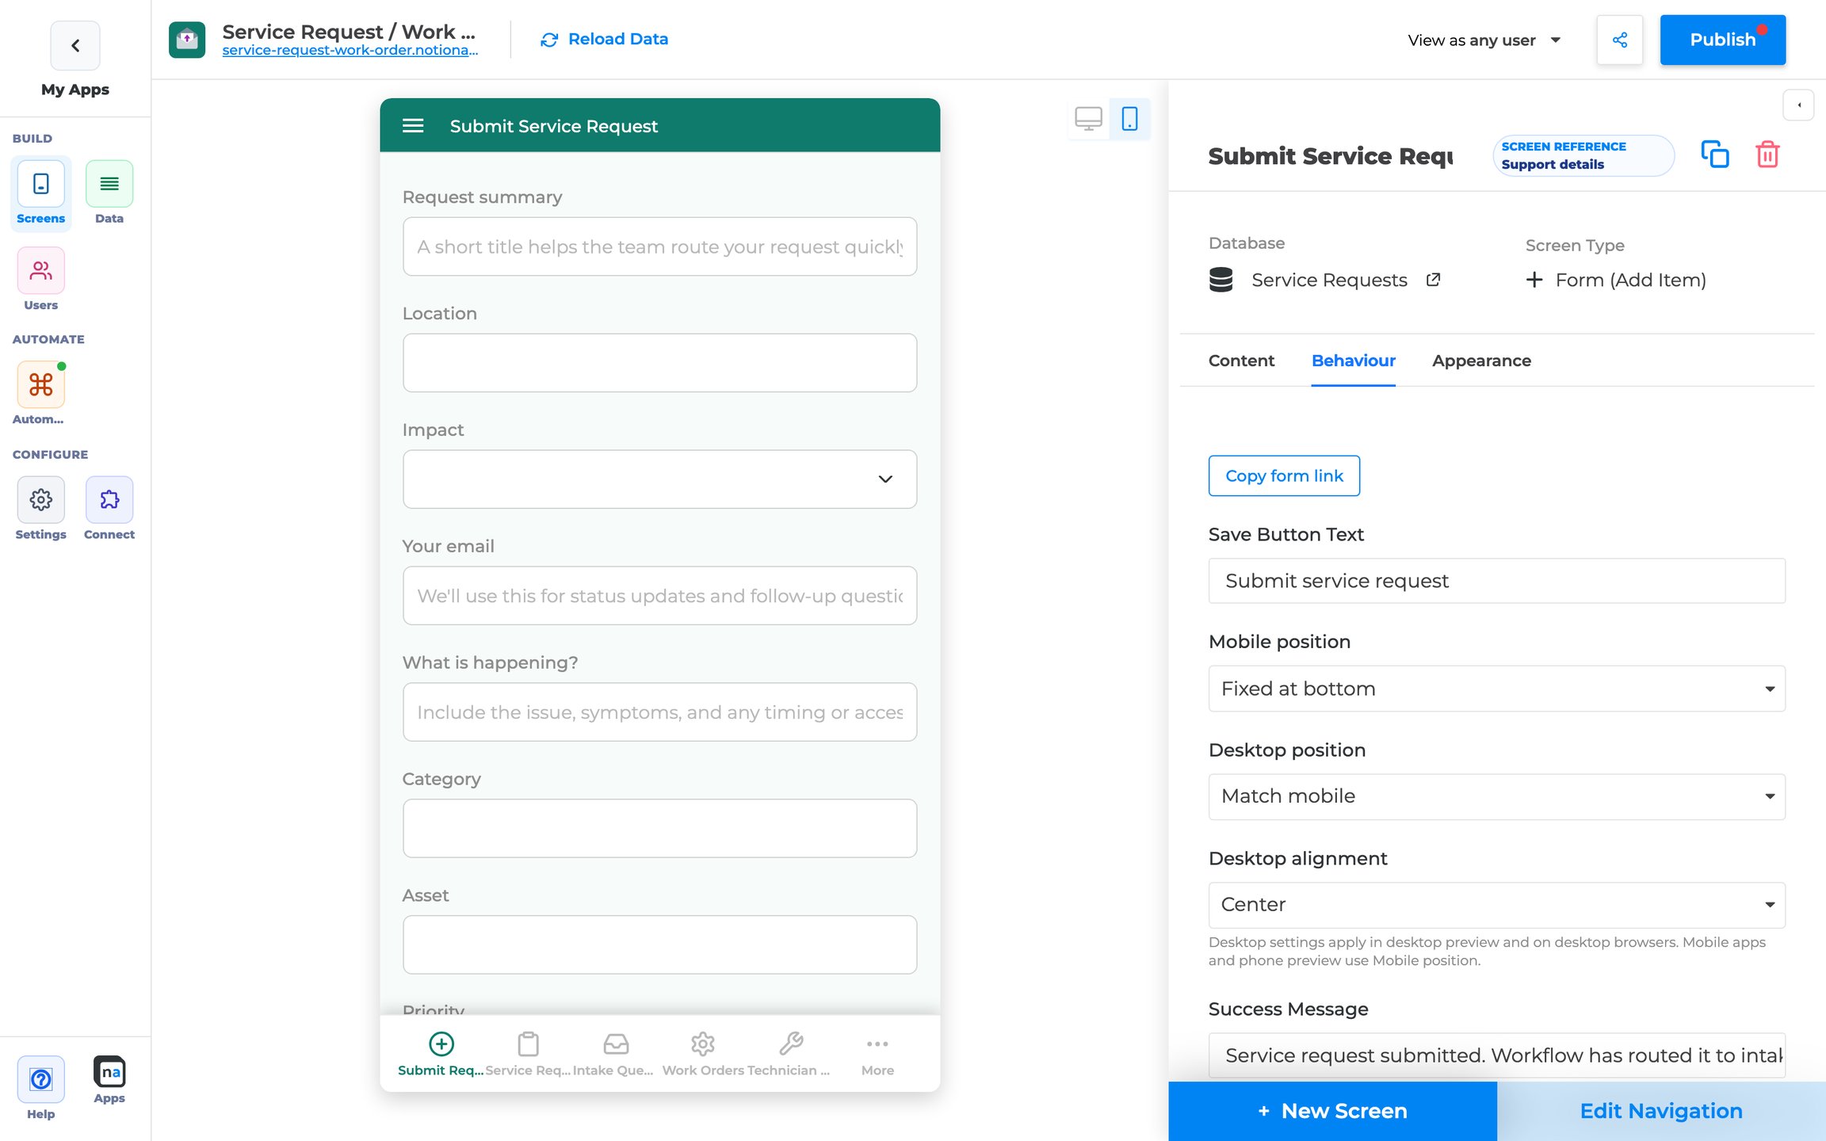Viewport: 1826px width, 1141px height.
Task: Click the share icon button
Action: pos(1620,40)
